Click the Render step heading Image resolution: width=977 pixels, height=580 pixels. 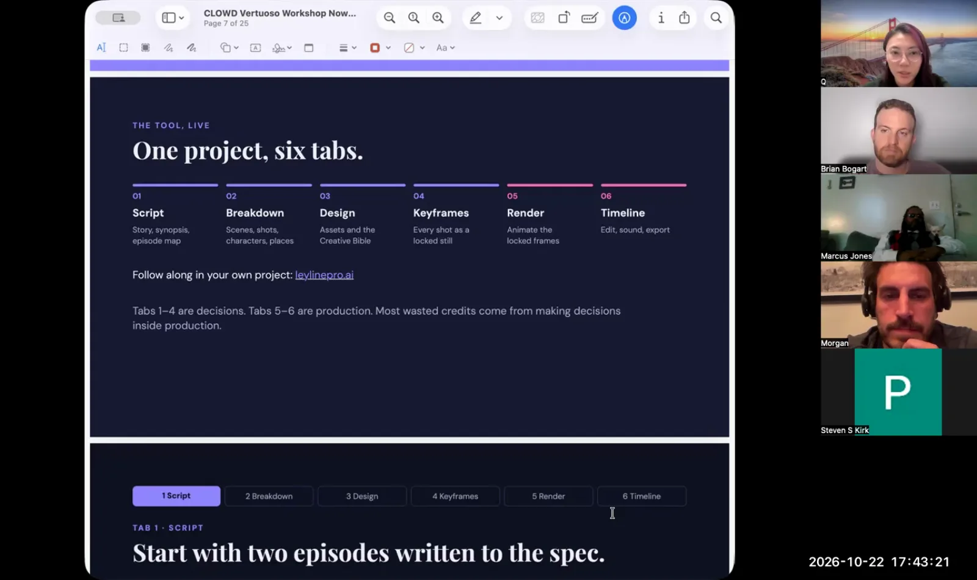525,213
